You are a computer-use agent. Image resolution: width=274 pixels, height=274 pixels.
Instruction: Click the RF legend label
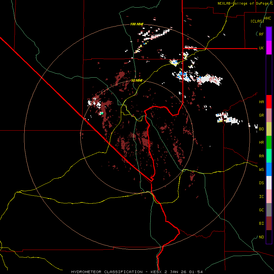[261, 34]
